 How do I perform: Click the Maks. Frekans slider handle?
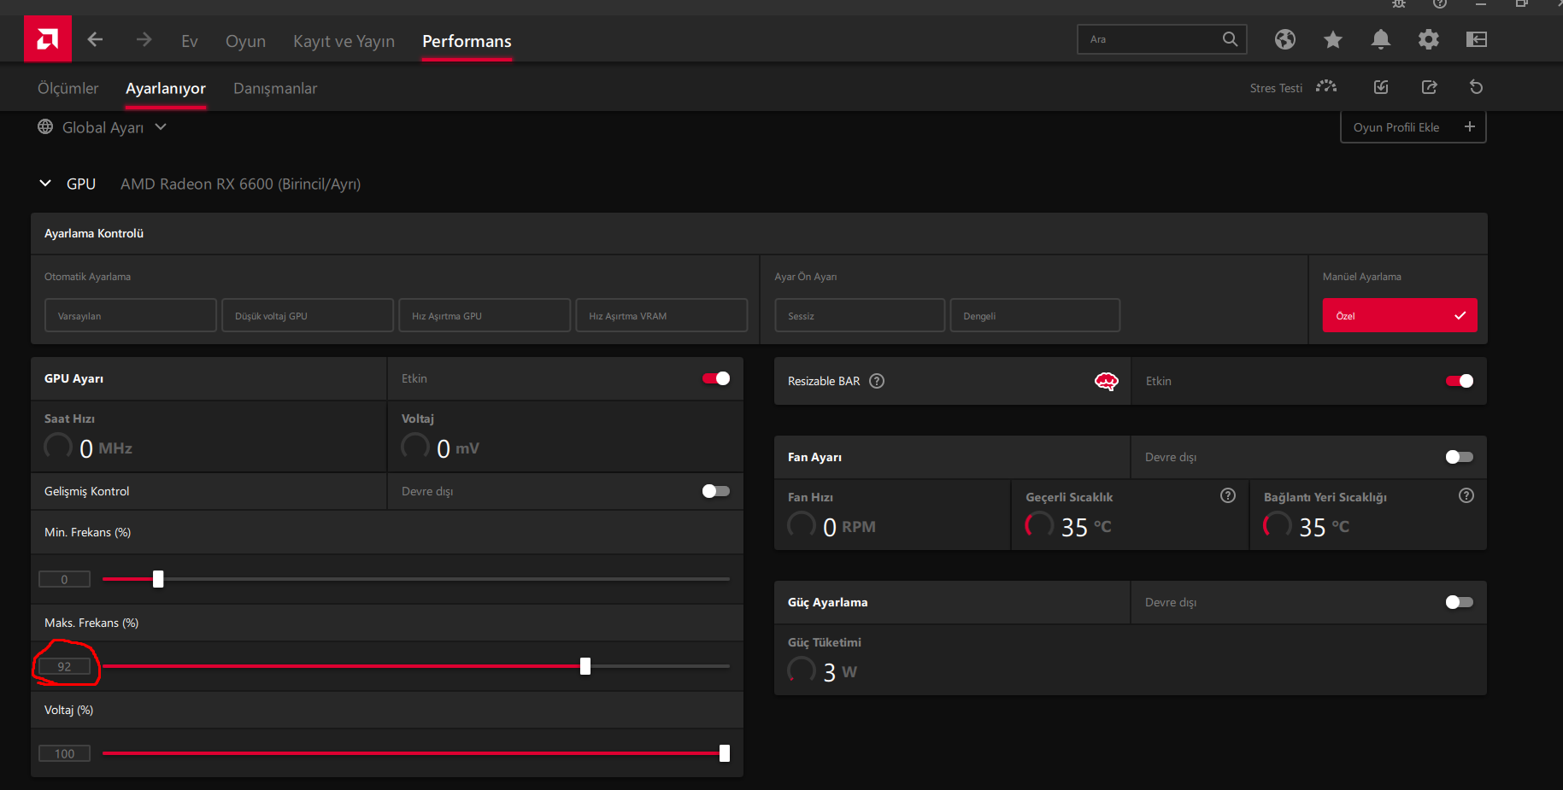(x=585, y=666)
